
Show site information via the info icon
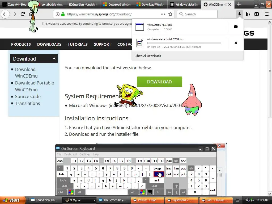point(58,14)
